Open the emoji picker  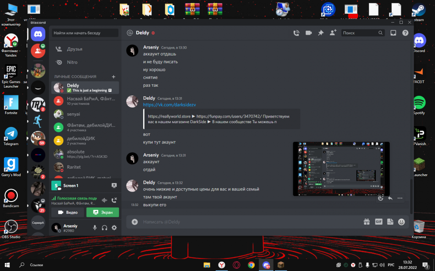402,222
